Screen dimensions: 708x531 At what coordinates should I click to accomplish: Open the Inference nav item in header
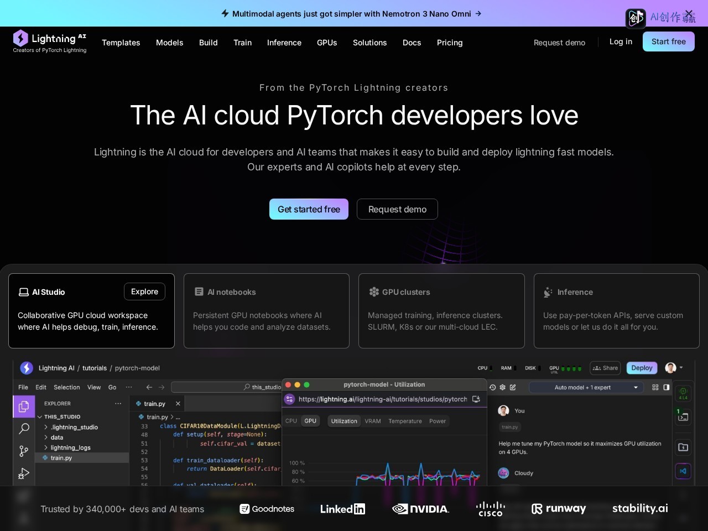coord(284,43)
